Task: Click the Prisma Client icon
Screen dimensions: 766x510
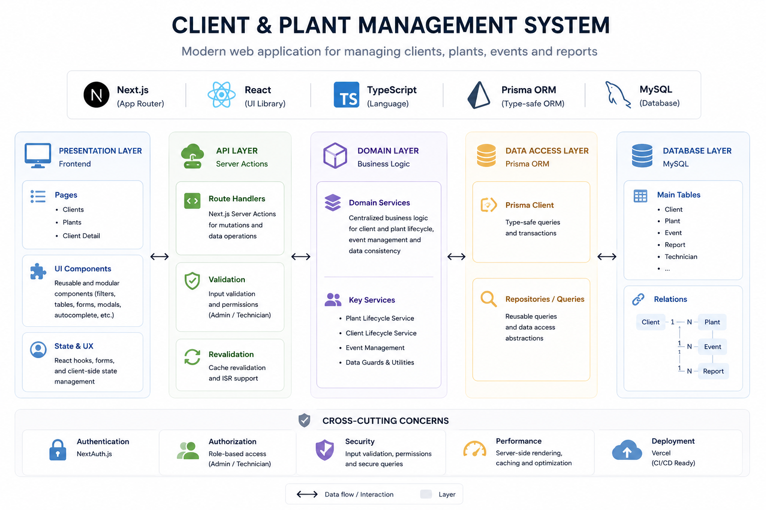Action: 489,205
